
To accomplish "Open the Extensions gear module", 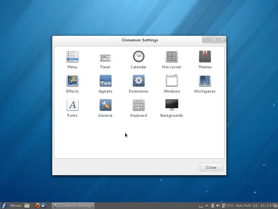I will point(138,84).
